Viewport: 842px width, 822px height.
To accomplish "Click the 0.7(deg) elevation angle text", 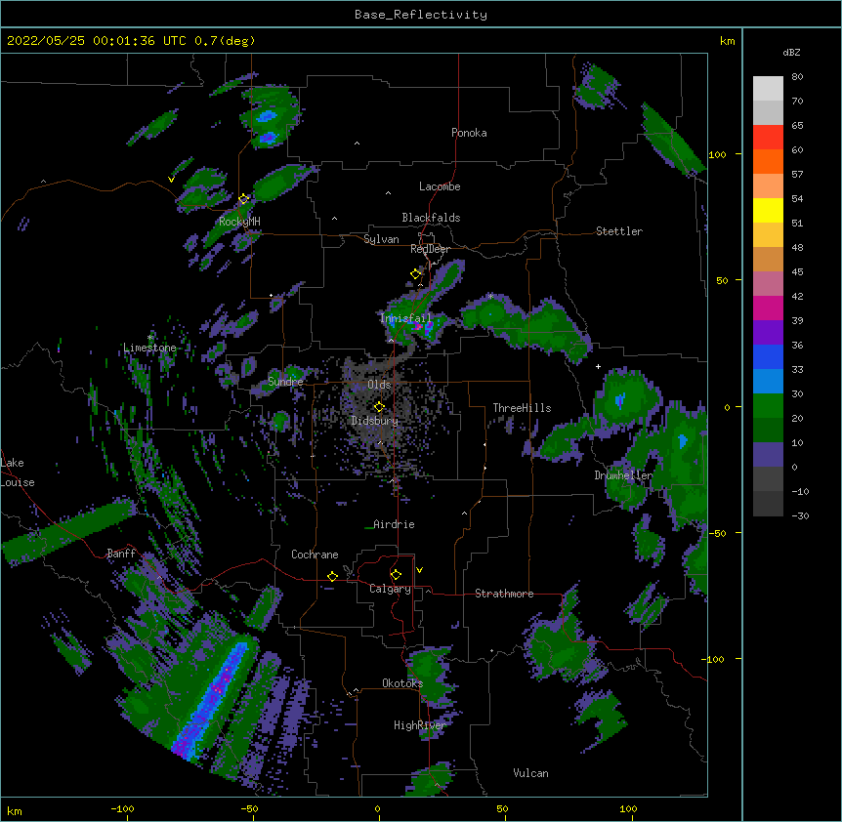I will click(x=225, y=41).
